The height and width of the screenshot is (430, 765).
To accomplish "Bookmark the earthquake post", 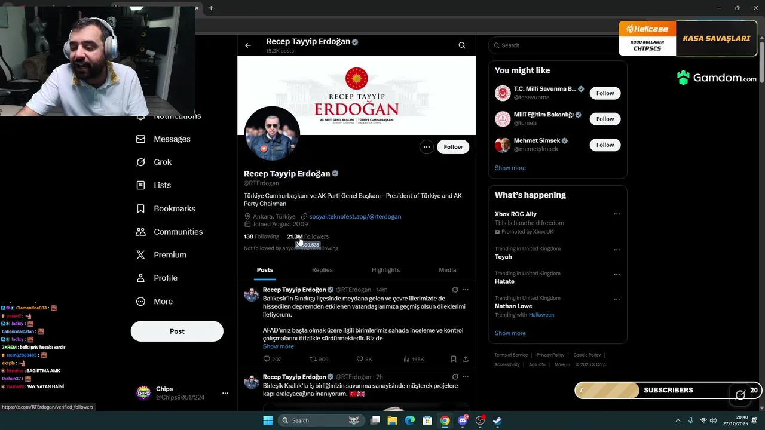I will (x=453, y=359).
